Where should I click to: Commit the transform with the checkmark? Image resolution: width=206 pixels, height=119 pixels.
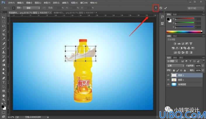click(x=166, y=8)
